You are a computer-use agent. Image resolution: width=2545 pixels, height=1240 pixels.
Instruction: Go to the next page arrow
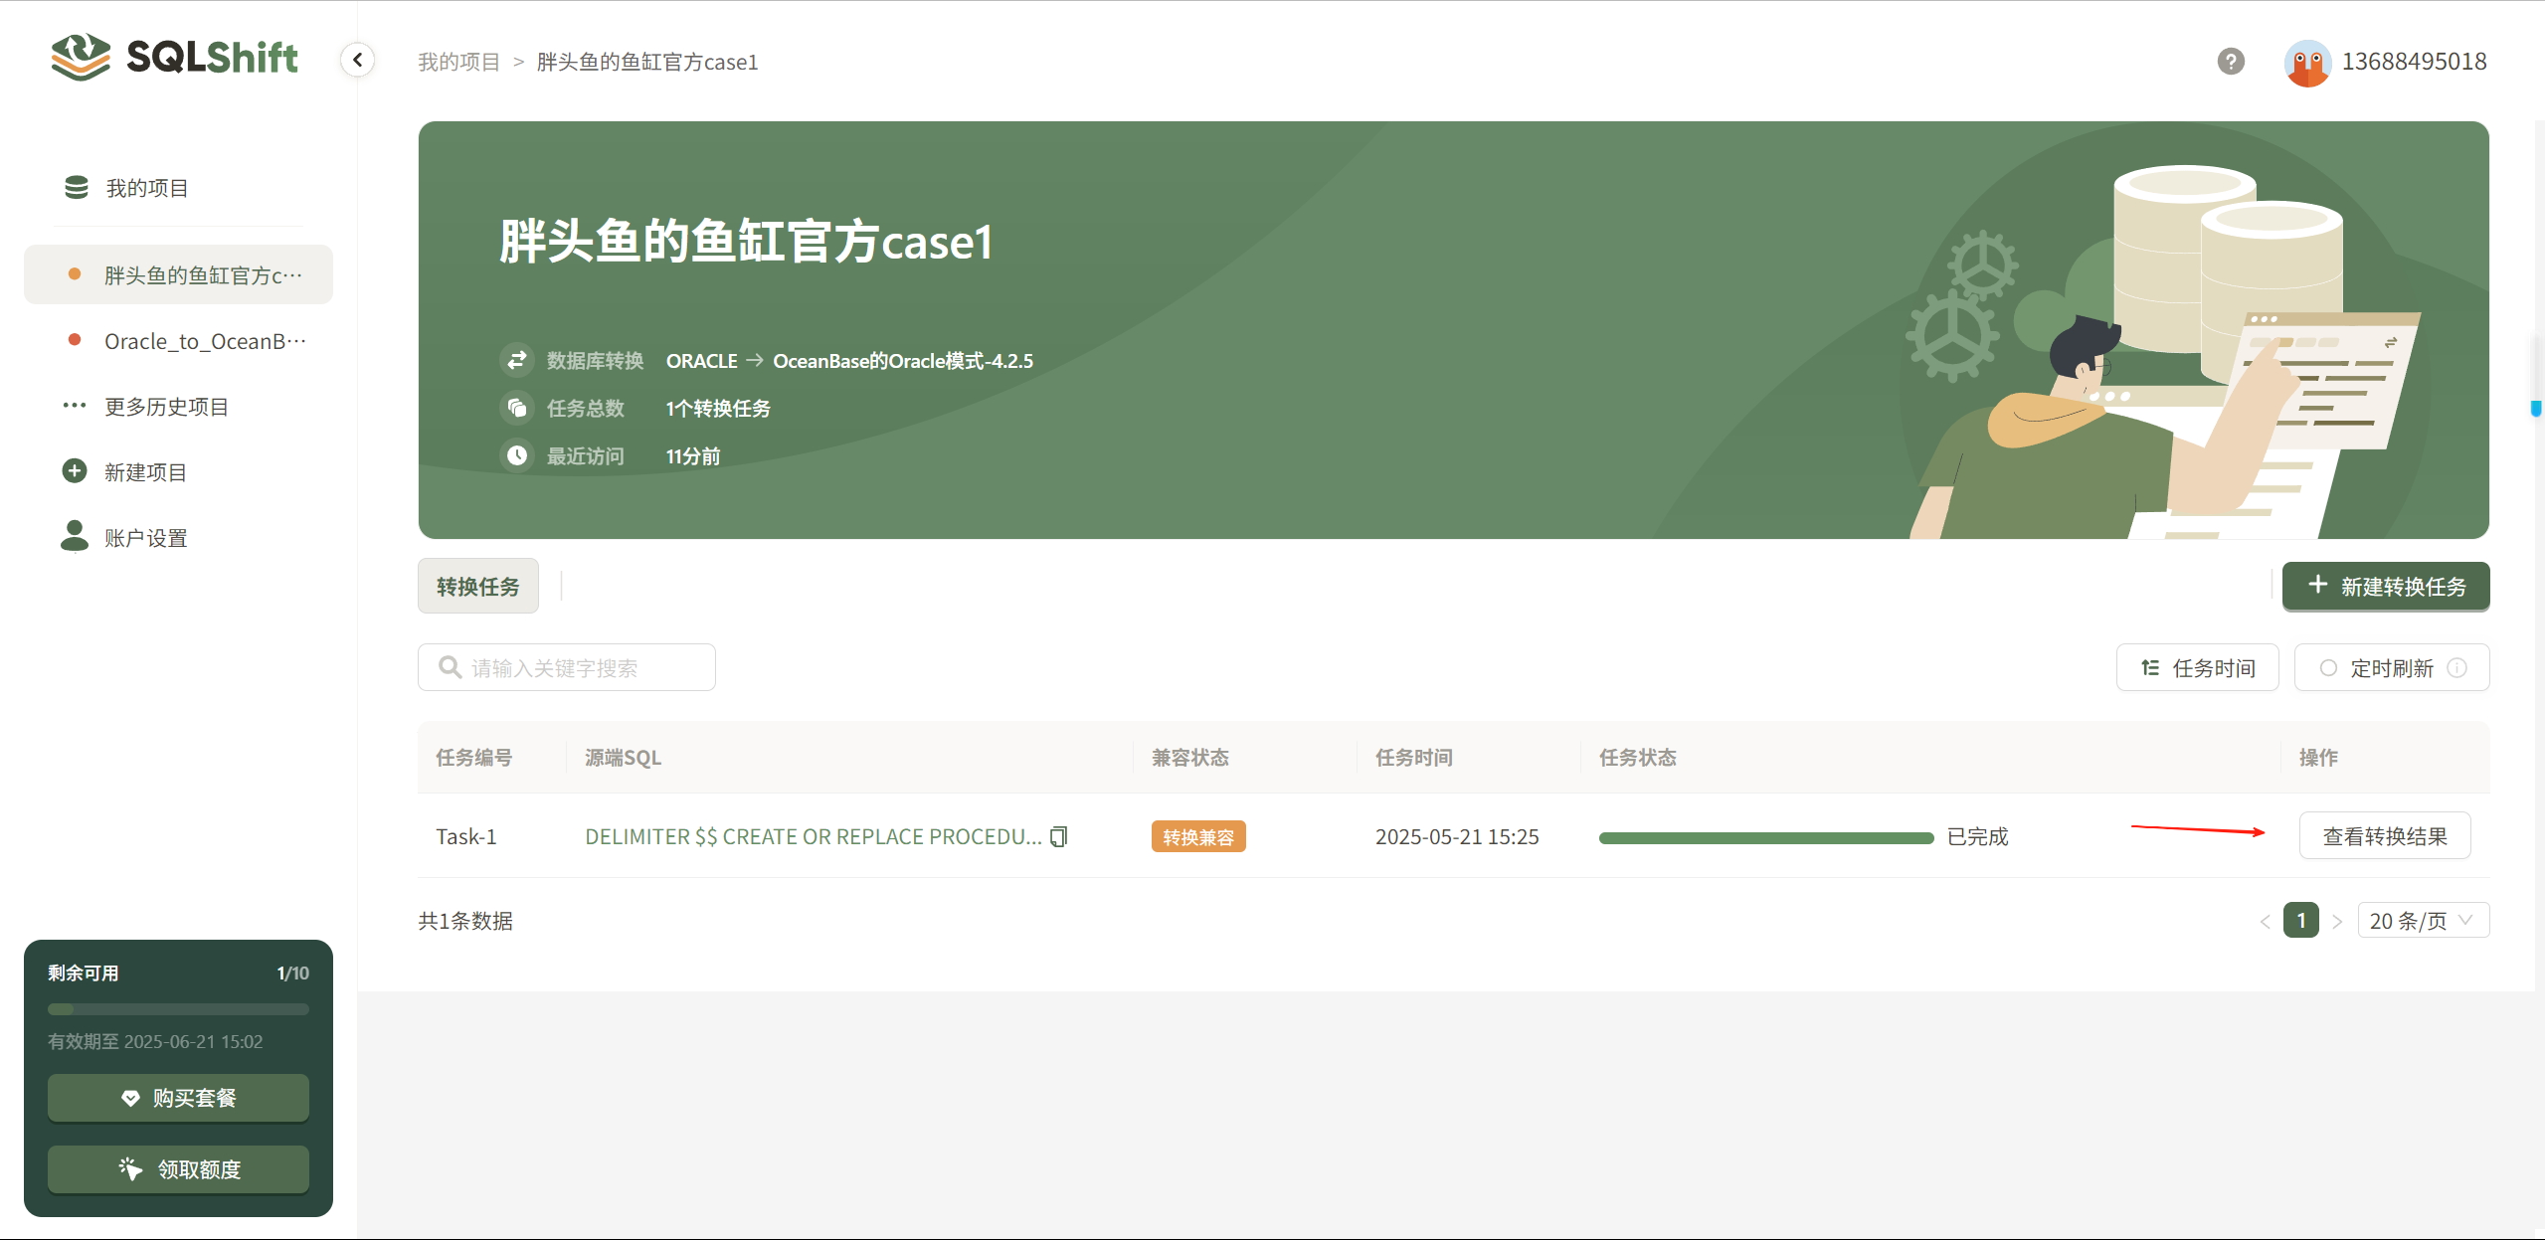(x=2337, y=921)
